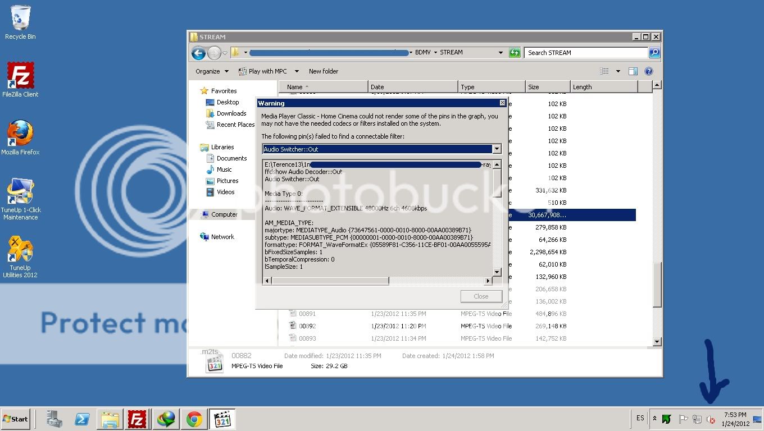This screenshot has height=431, width=764.
Task: Open Explorer Help icon
Action: point(649,71)
